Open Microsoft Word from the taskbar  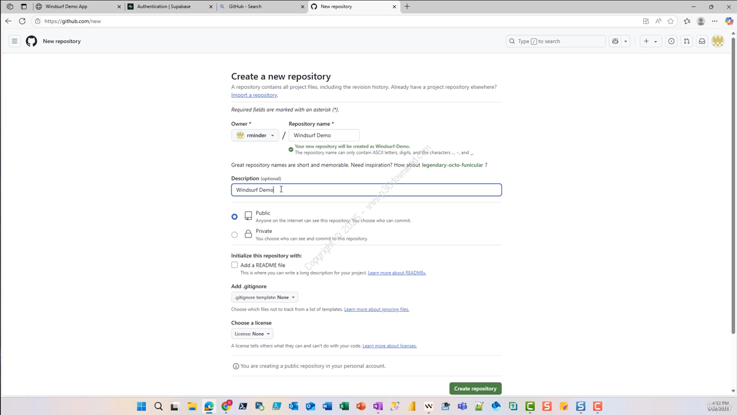coord(327,406)
